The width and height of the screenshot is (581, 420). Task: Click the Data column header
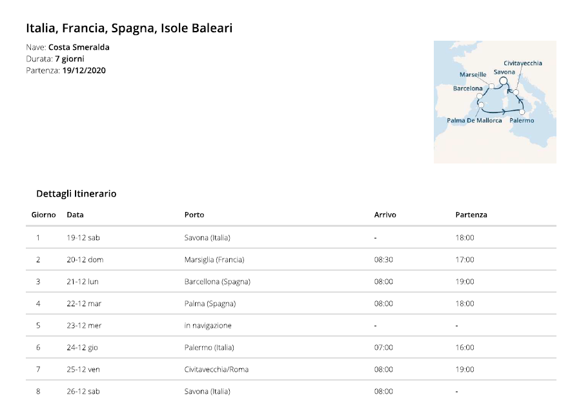click(76, 215)
